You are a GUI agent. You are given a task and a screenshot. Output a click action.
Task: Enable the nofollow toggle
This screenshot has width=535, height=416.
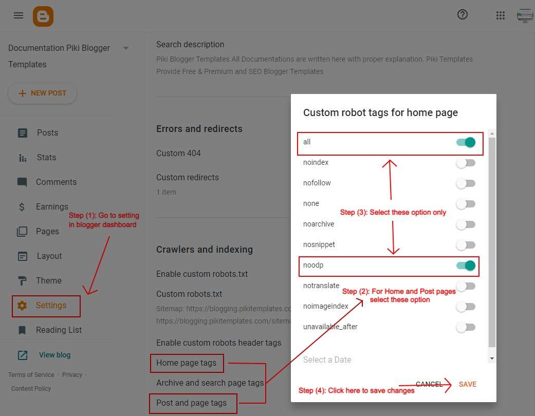click(466, 183)
